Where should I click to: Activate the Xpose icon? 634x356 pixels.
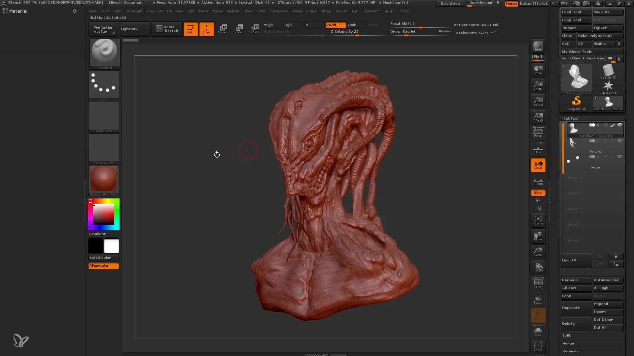[538, 346]
